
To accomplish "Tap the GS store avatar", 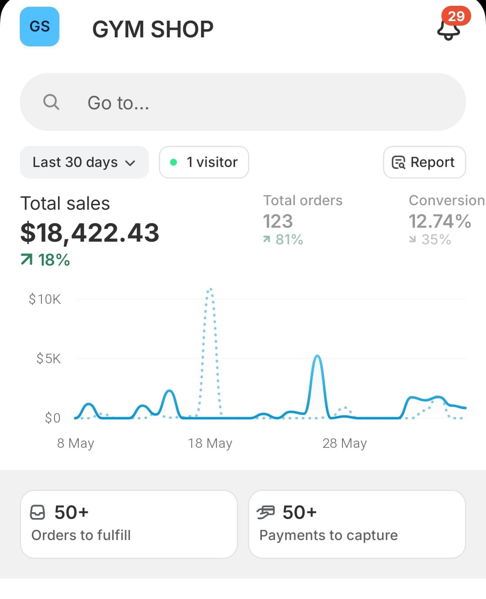I will [40, 27].
